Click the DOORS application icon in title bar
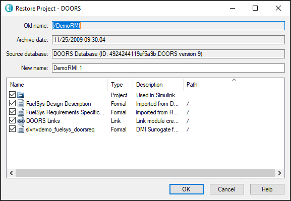Image resolution: width=291 pixels, height=201 pixels. point(9,8)
